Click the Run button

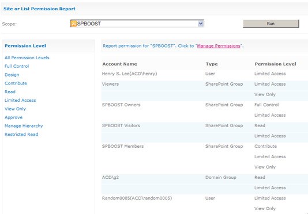271,24
